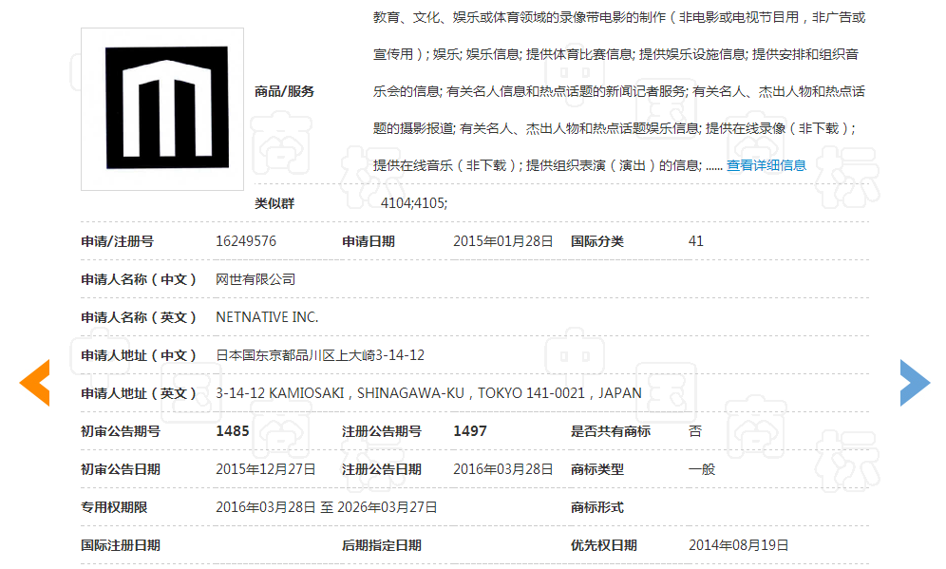946x569 pixels.
Task: Select the registration number 16249576
Action: click(246, 241)
